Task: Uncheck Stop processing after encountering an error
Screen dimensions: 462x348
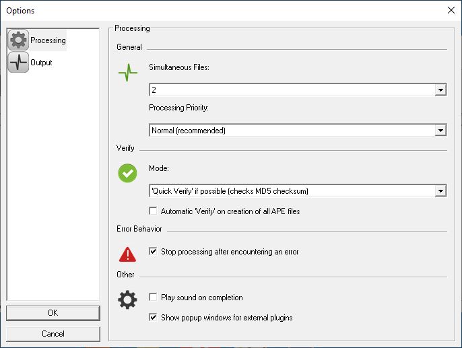Action: click(153, 252)
